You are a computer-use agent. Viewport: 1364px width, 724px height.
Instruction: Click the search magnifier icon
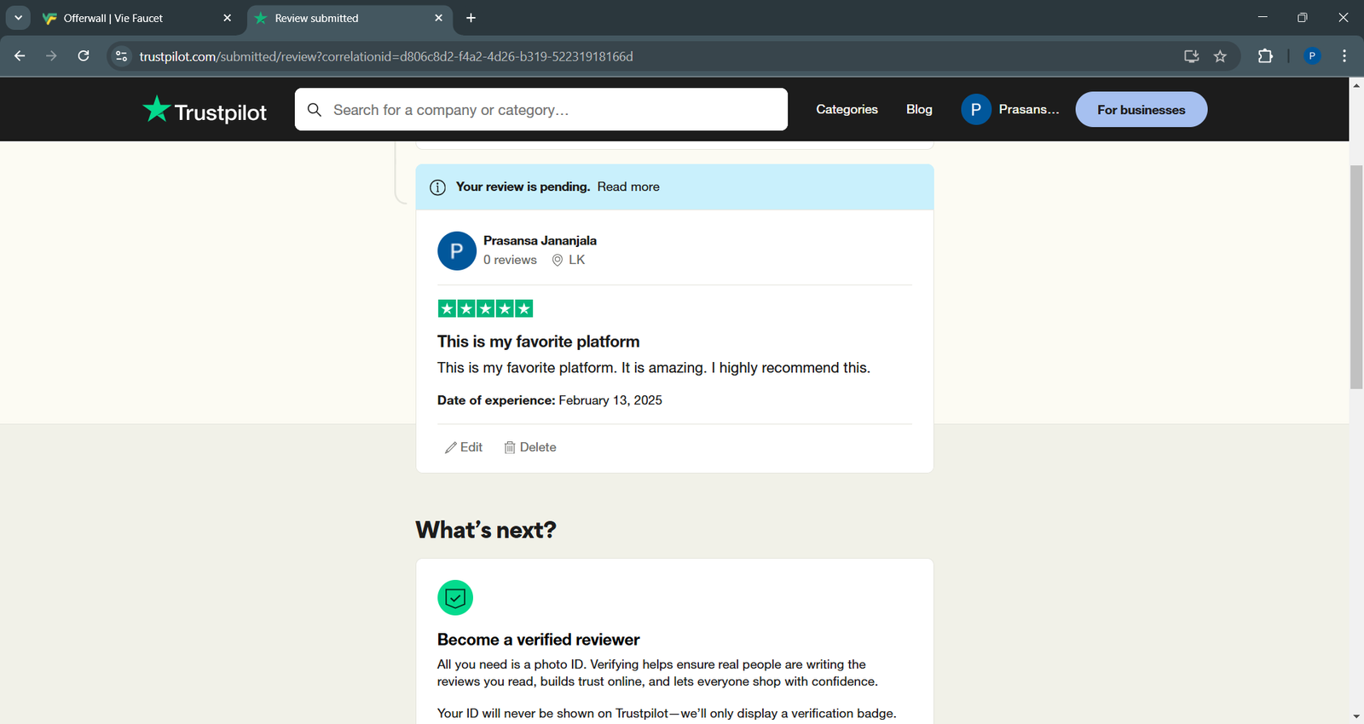(315, 110)
